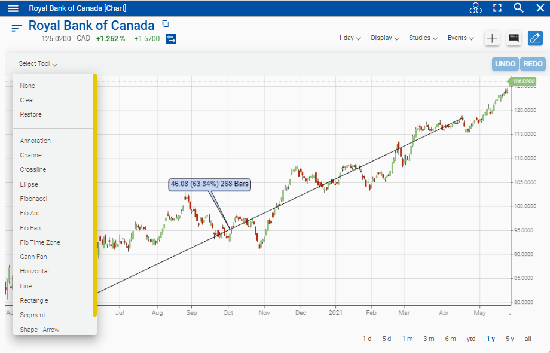
Task: Click the three-circles linking icon
Action: click(x=475, y=8)
